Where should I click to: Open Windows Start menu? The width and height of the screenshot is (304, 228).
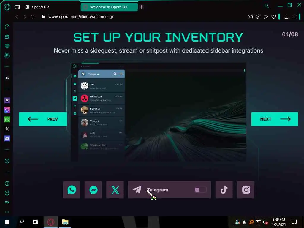7,222
